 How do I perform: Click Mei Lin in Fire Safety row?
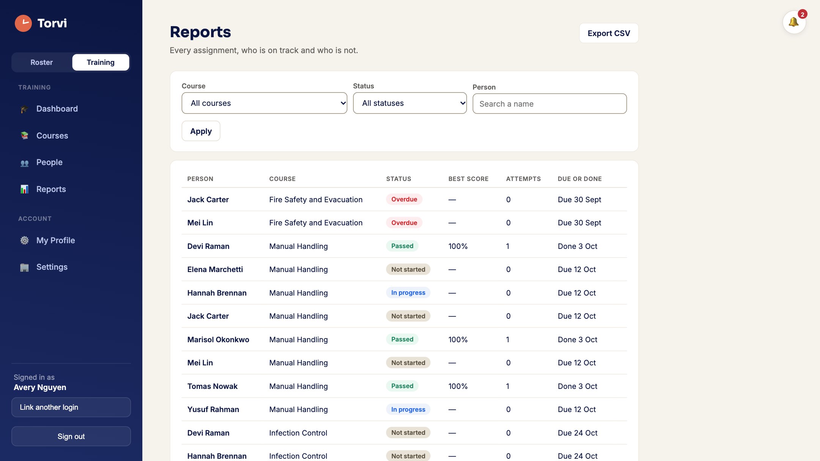[x=200, y=223]
